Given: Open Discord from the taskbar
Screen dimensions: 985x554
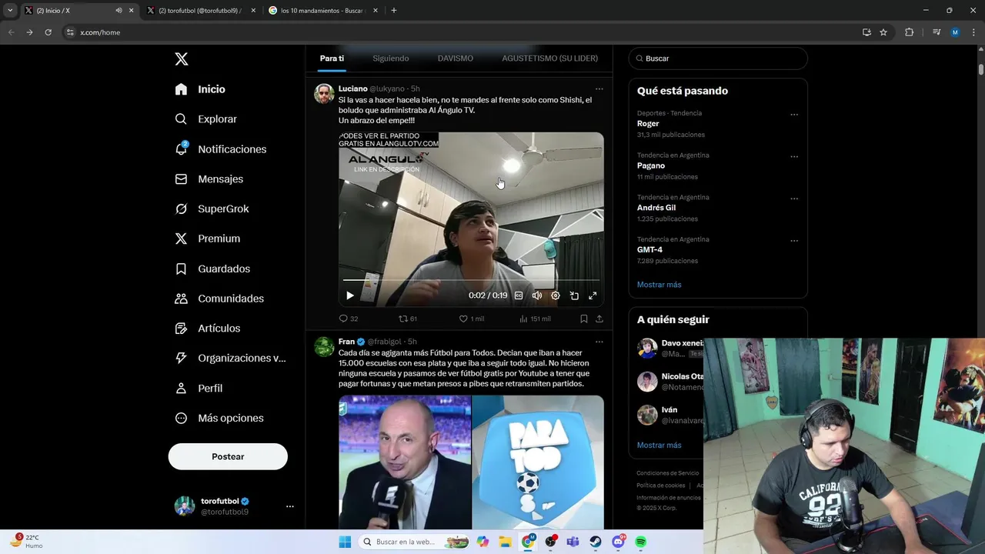Looking at the screenshot, I should tap(618, 542).
